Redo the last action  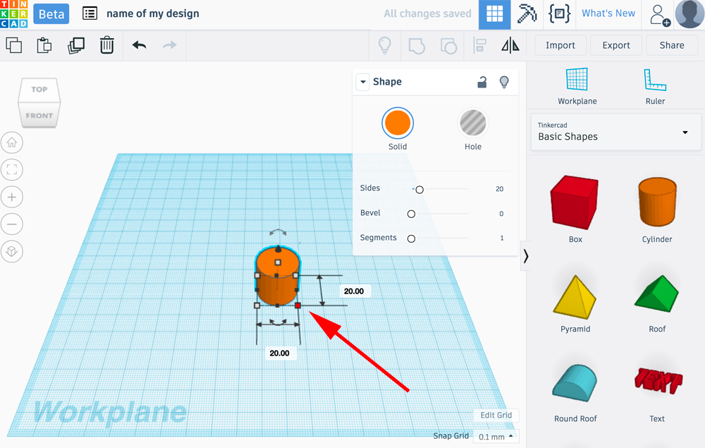coord(169,45)
